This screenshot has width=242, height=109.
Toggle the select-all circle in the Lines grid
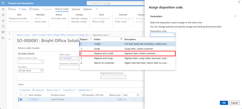pyautogui.click(x=21, y=95)
